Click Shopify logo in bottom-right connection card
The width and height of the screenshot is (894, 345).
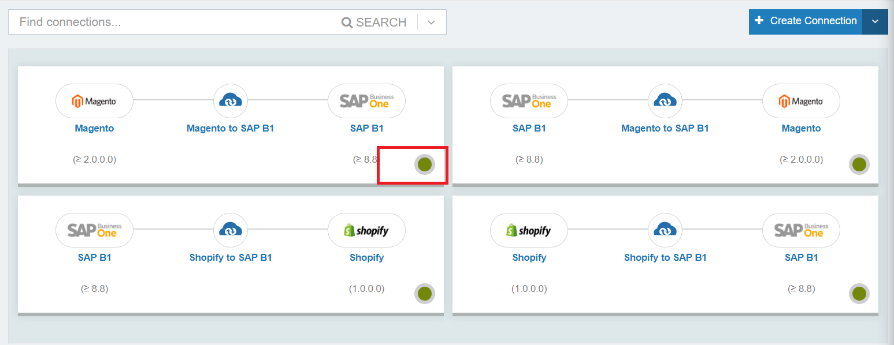point(529,230)
